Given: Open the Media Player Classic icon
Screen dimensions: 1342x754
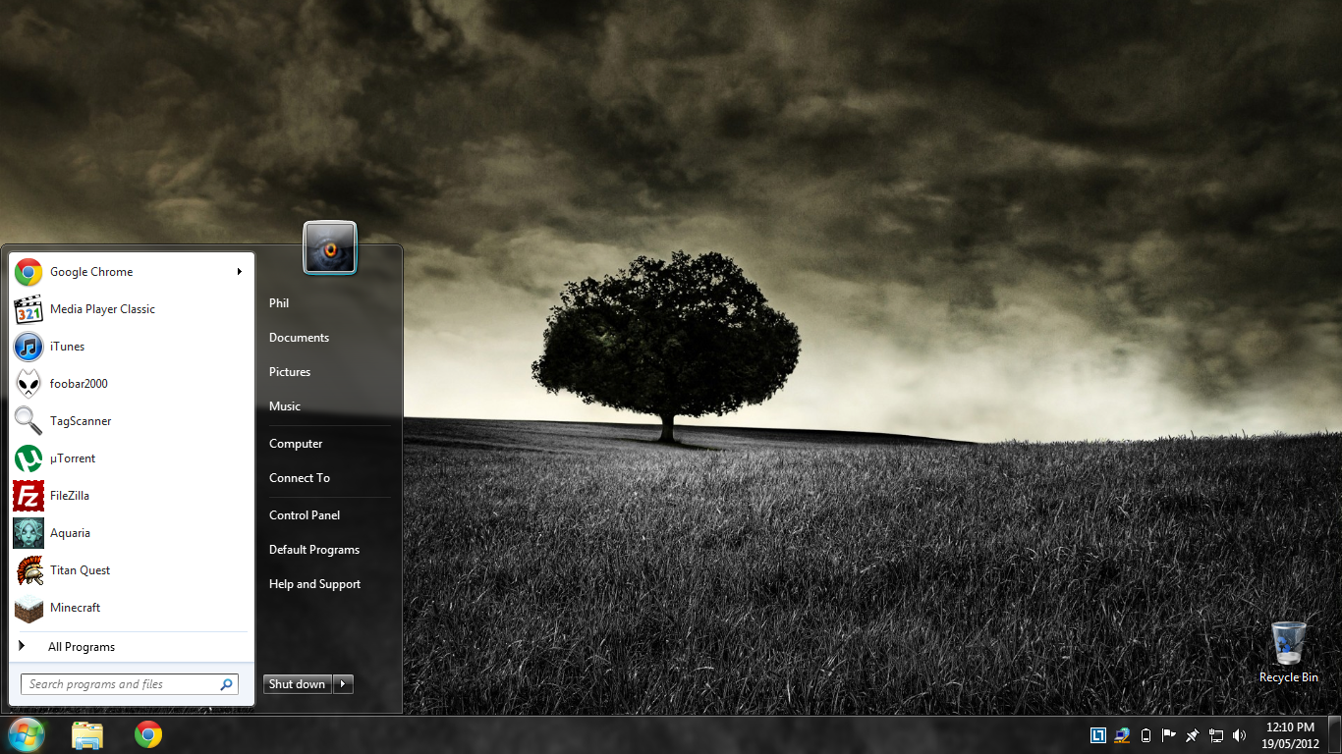Looking at the screenshot, I should pyautogui.click(x=28, y=309).
